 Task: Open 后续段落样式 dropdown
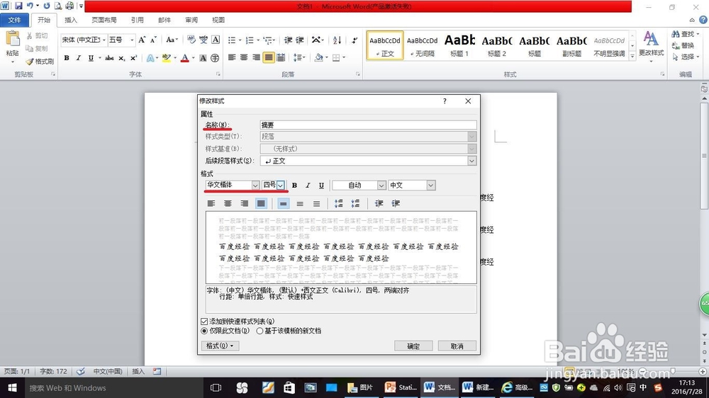click(x=471, y=161)
